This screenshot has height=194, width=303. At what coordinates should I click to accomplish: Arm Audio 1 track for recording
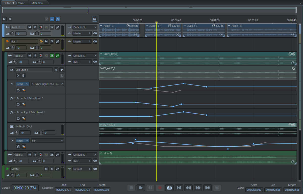[x=41, y=27]
